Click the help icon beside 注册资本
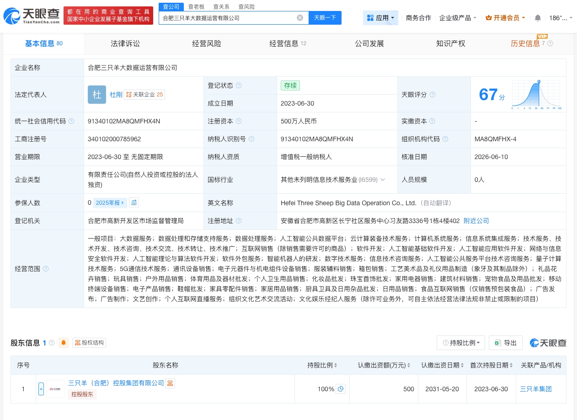This screenshot has width=577, height=420. pyautogui.click(x=239, y=121)
